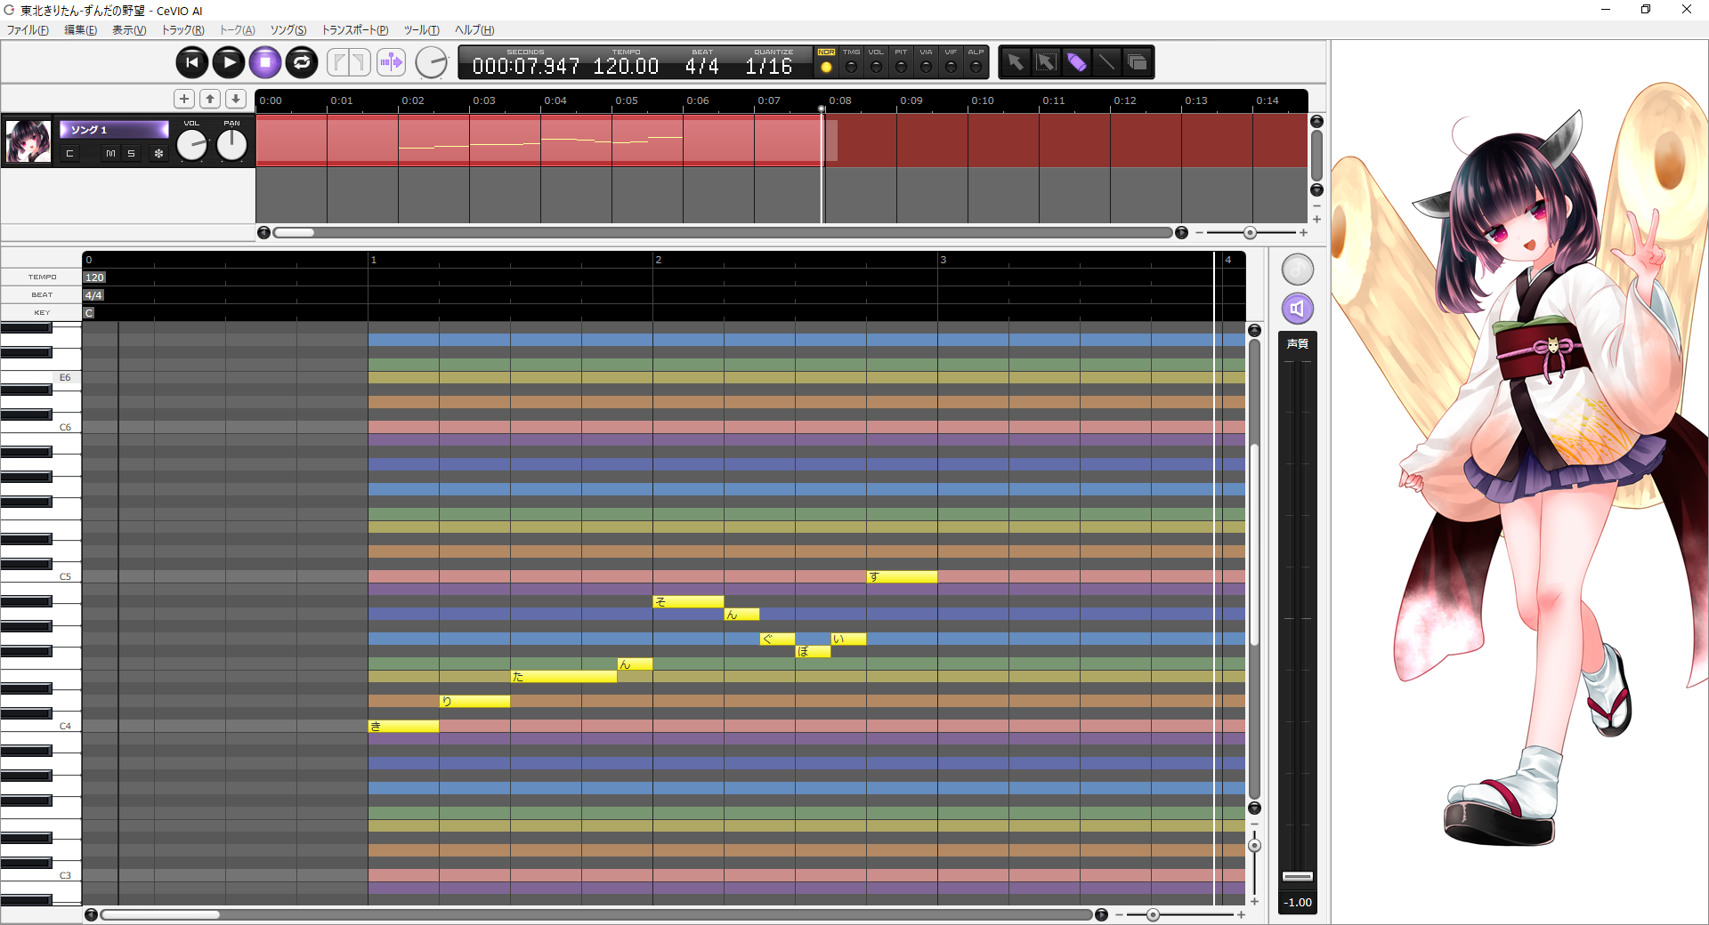This screenshot has height=925, width=1709.
Task: Click the track PAN knob
Action: [231, 145]
